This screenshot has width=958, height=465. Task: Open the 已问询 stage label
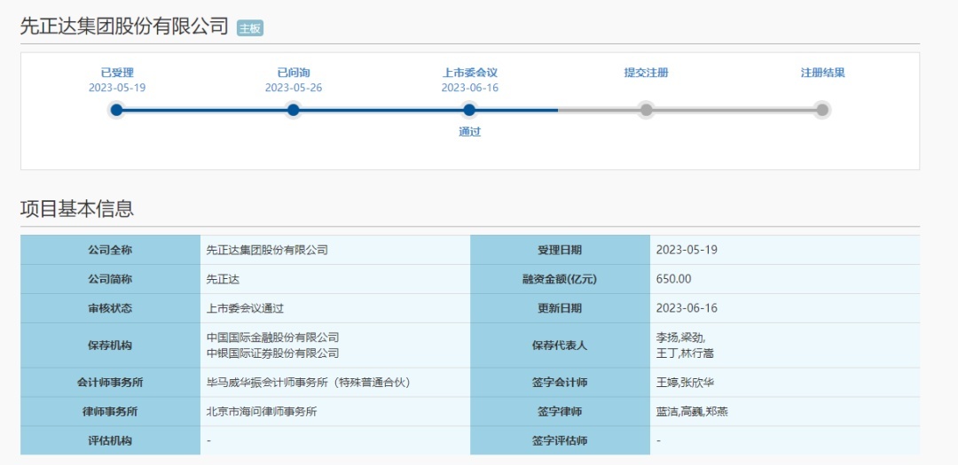(x=293, y=73)
